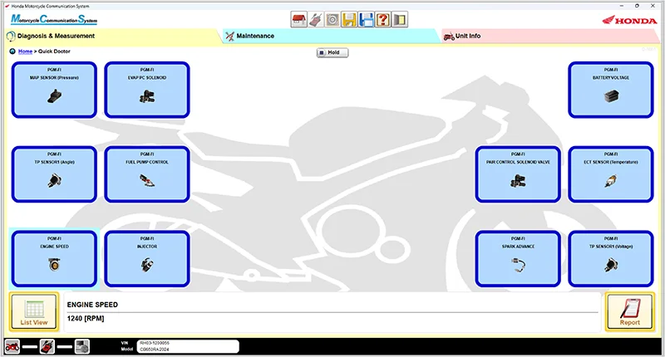Select the ECT SENSOR (Temperature) tile

[x=611, y=174]
